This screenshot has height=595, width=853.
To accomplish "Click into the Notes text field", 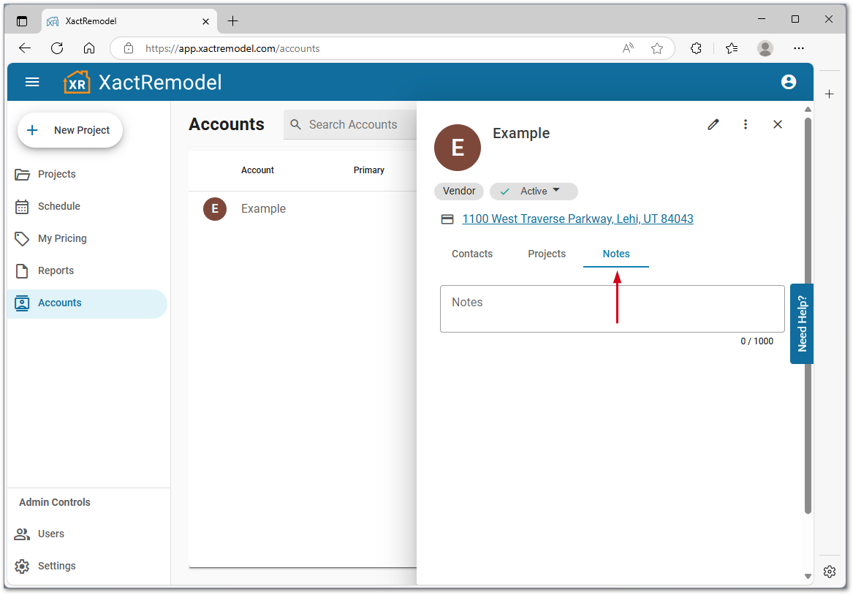I will click(x=612, y=308).
